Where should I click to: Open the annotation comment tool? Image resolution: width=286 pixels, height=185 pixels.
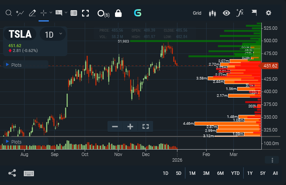click(x=59, y=13)
